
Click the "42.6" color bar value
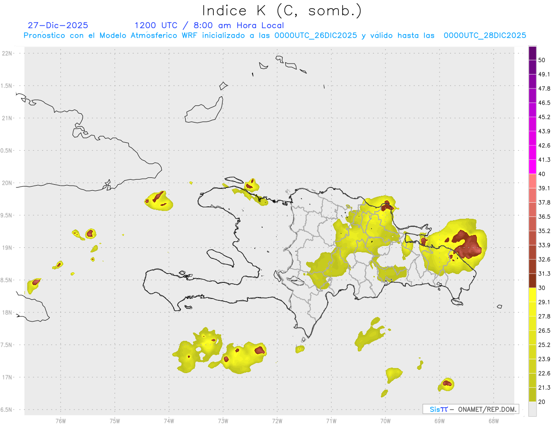point(544,146)
